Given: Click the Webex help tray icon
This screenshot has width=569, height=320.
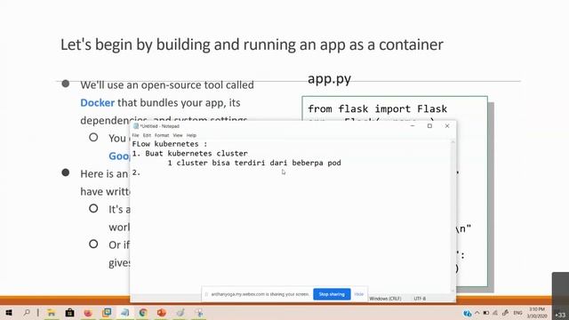Looking at the screenshot, I should [x=467, y=313].
